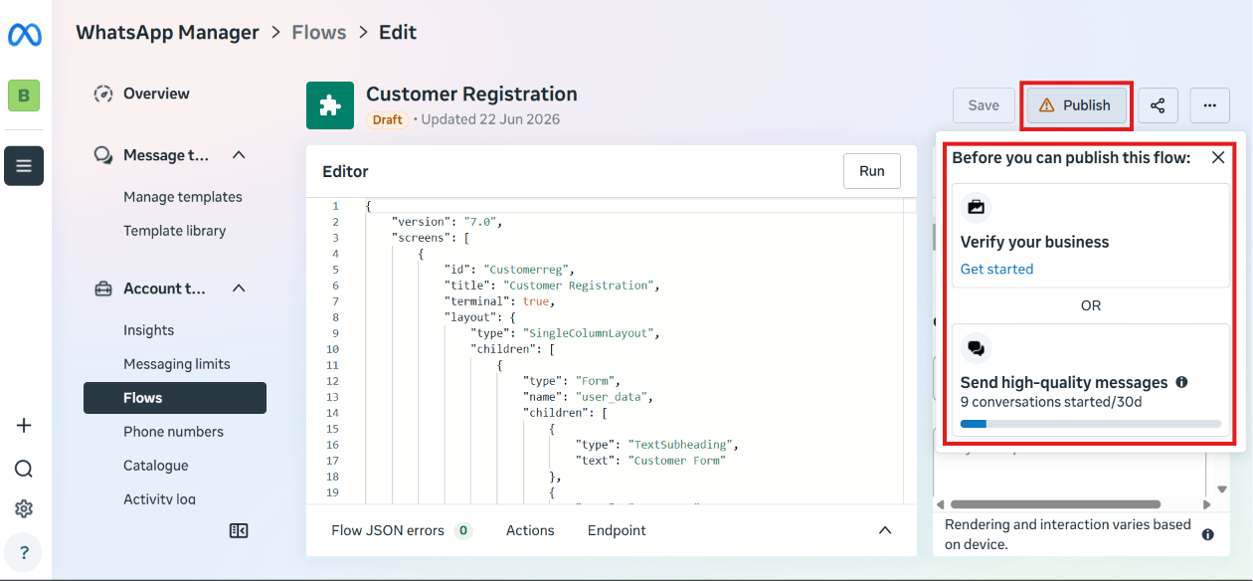Open Messaging limits
1253x581 pixels.
point(177,364)
